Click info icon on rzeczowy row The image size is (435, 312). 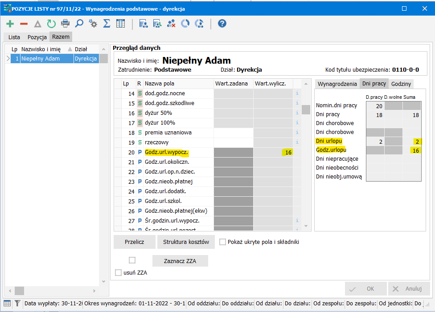point(297,142)
